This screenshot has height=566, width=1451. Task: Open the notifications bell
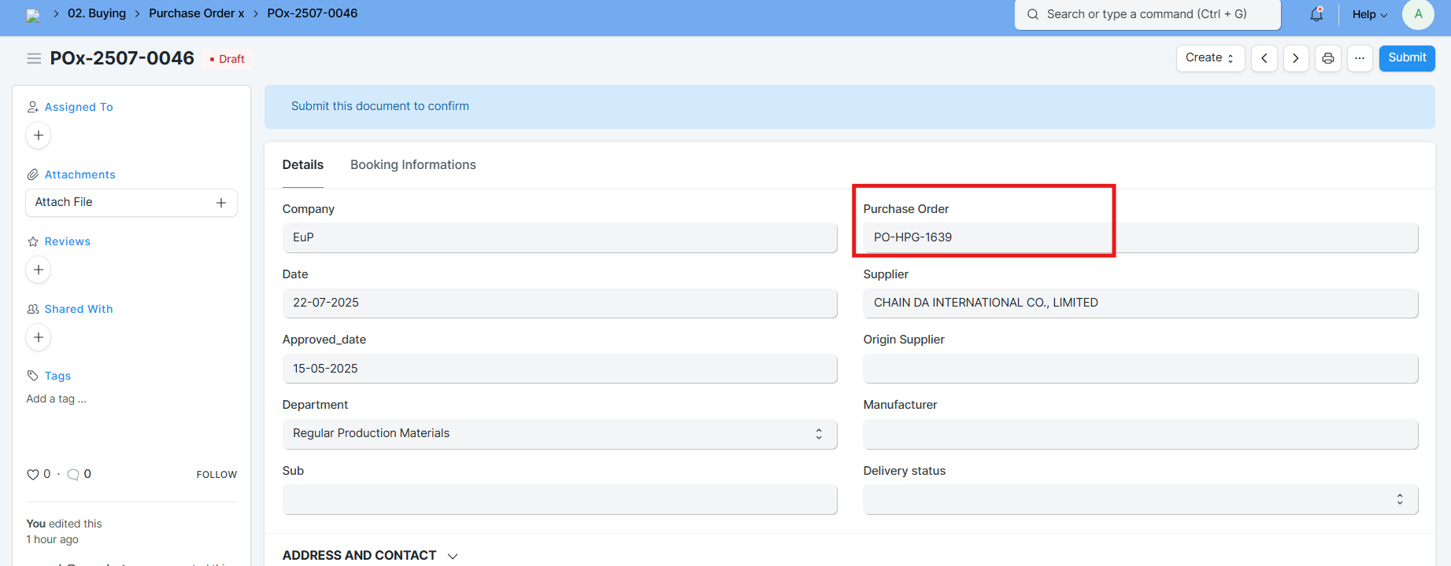(x=1316, y=14)
